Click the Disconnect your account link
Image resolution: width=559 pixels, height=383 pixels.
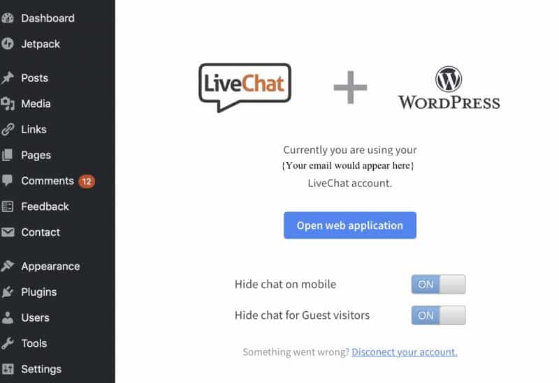click(x=405, y=352)
